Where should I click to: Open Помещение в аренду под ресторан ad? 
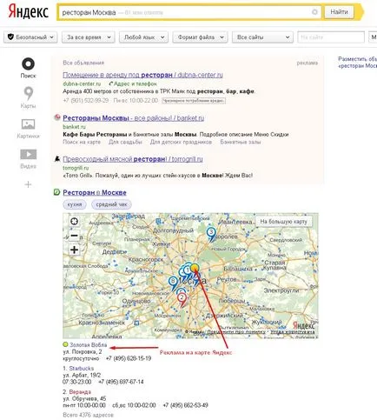pos(142,75)
